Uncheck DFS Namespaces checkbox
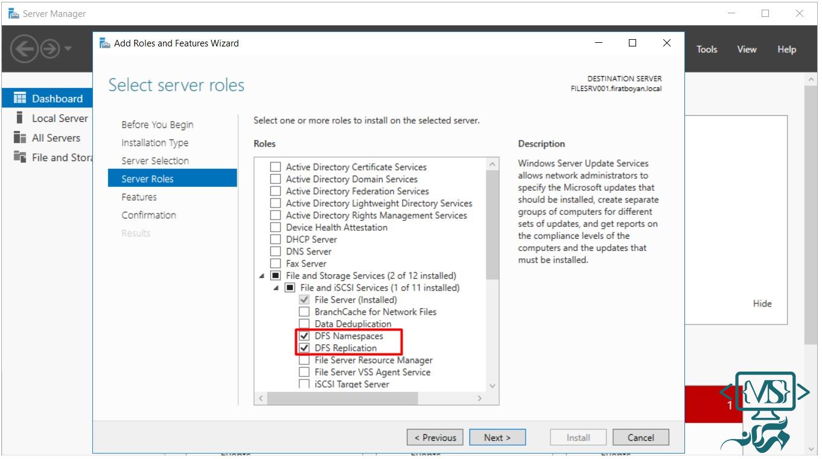This screenshot has height=459, width=822. click(304, 336)
